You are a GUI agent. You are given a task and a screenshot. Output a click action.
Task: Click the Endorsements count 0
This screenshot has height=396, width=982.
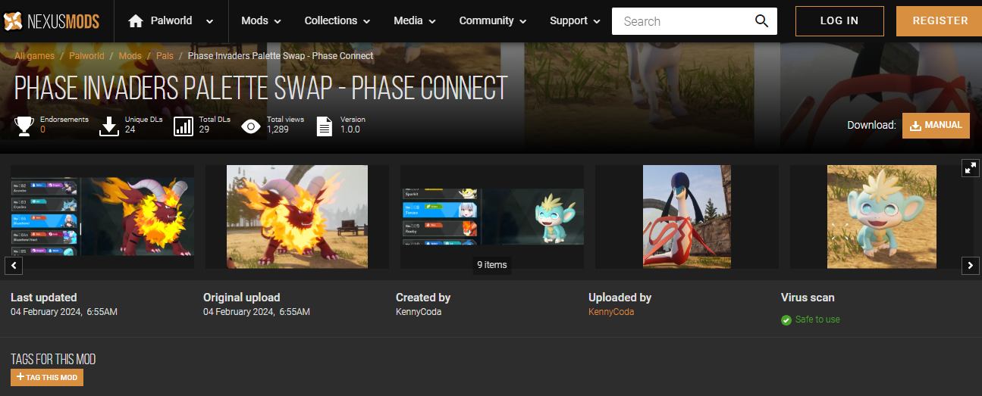click(42, 129)
